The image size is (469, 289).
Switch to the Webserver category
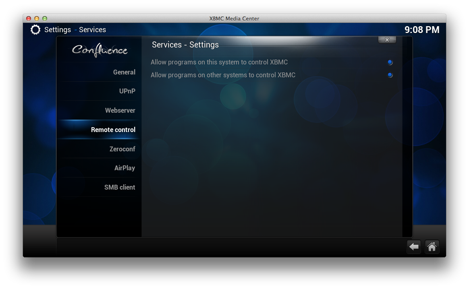coord(99,110)
